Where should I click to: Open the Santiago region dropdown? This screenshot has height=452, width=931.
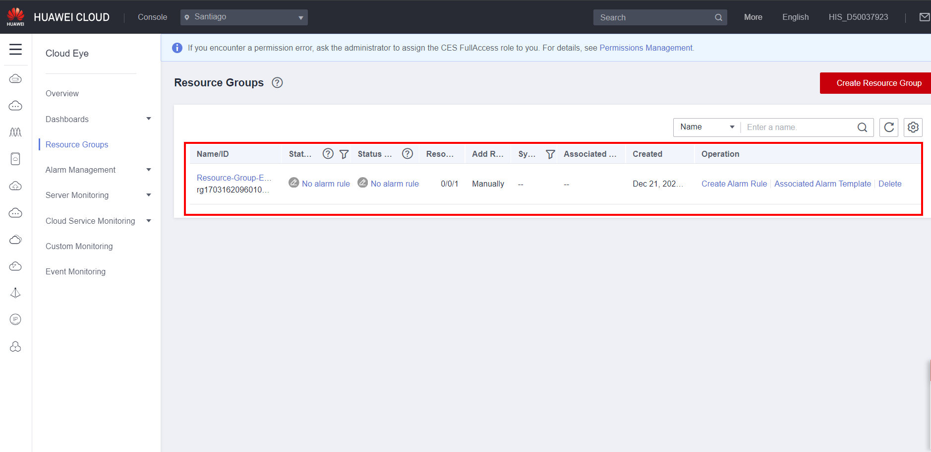[244, 17]
